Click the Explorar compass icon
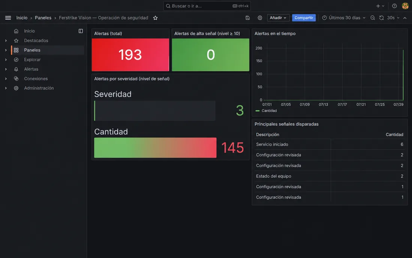This screenshot has width=412, height=258. click(16, 59)
